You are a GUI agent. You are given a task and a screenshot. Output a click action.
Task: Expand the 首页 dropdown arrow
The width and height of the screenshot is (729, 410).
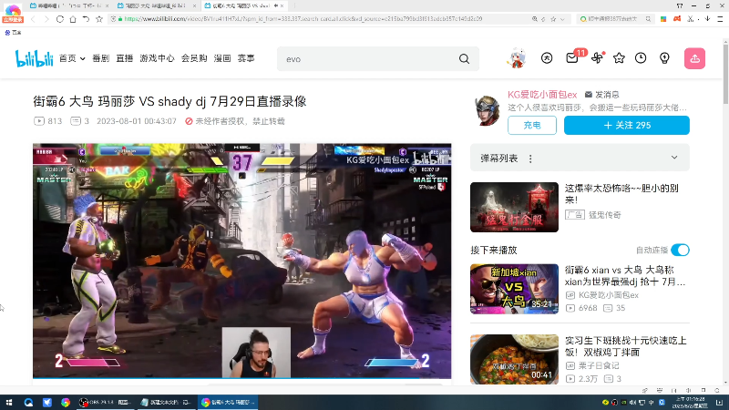(82, 59)
